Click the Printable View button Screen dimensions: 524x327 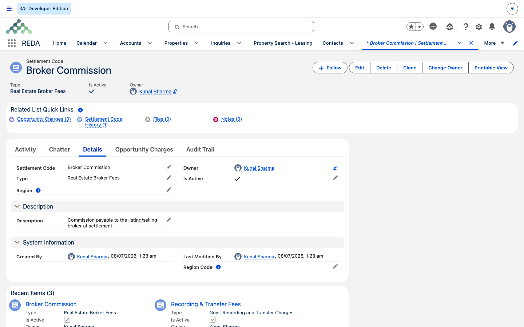491,68
